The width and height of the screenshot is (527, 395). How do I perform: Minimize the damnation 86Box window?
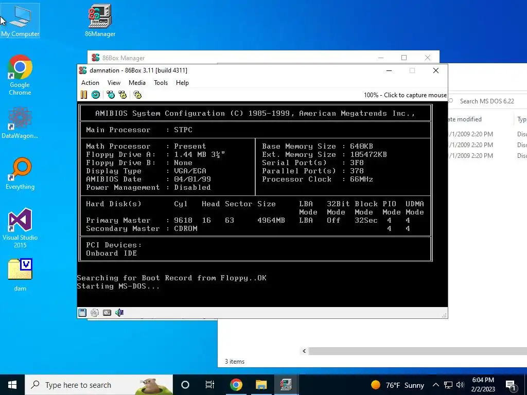389,70
